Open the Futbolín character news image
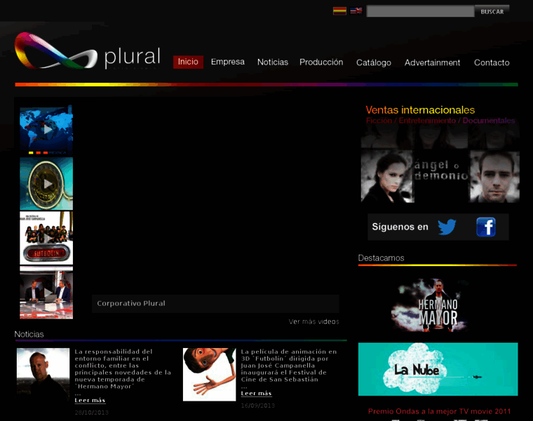Image resolution: width=533 pixels, height=421 pixels. coord(210,375)
